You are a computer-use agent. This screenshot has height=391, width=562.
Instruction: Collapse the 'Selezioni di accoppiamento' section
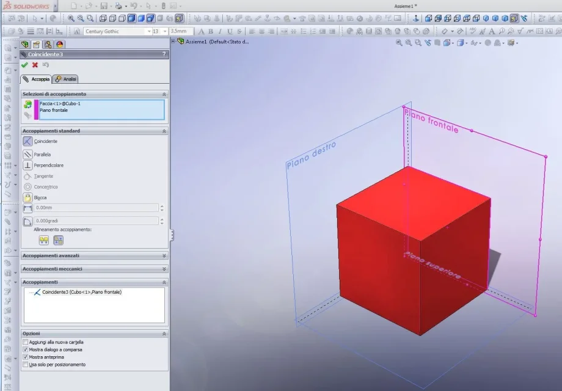164,94
